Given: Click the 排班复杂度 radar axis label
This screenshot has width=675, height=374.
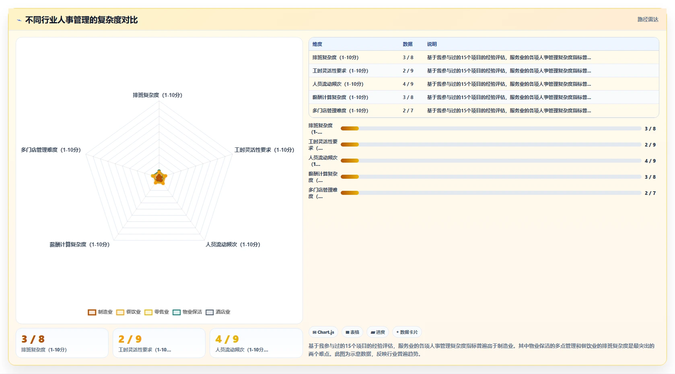Looking at the screenshot, I should (x=158, y=95).
